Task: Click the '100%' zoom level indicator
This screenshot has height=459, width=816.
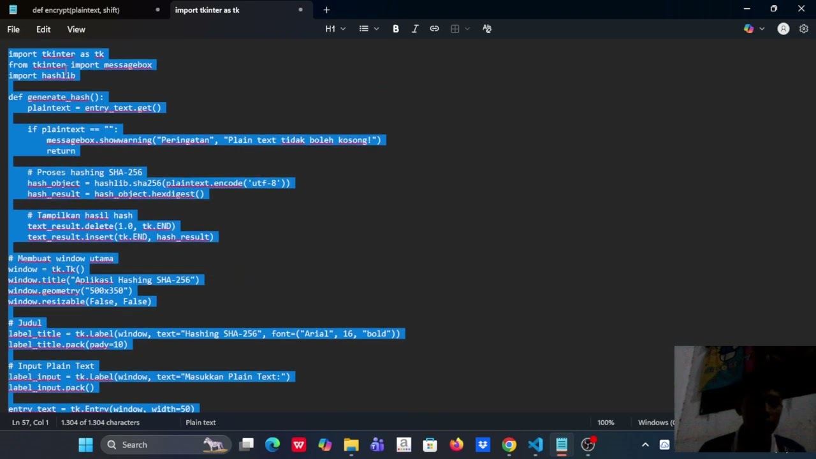Action: (x=606, y=422)
